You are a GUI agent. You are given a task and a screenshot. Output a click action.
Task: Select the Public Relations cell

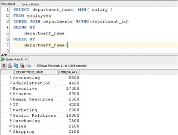click(x=35, y=115)
